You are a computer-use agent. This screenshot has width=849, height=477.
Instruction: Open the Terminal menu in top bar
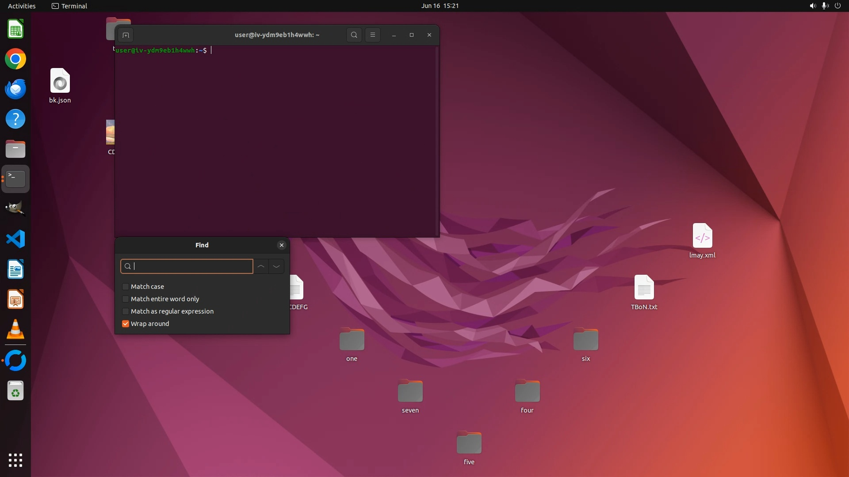click(69, 6)
